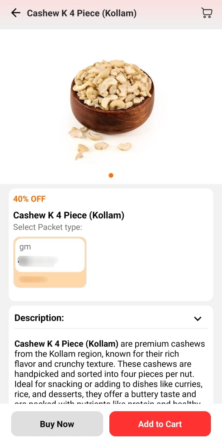
Task: Click the cut-off last line of the description
Action: point(108,402)
